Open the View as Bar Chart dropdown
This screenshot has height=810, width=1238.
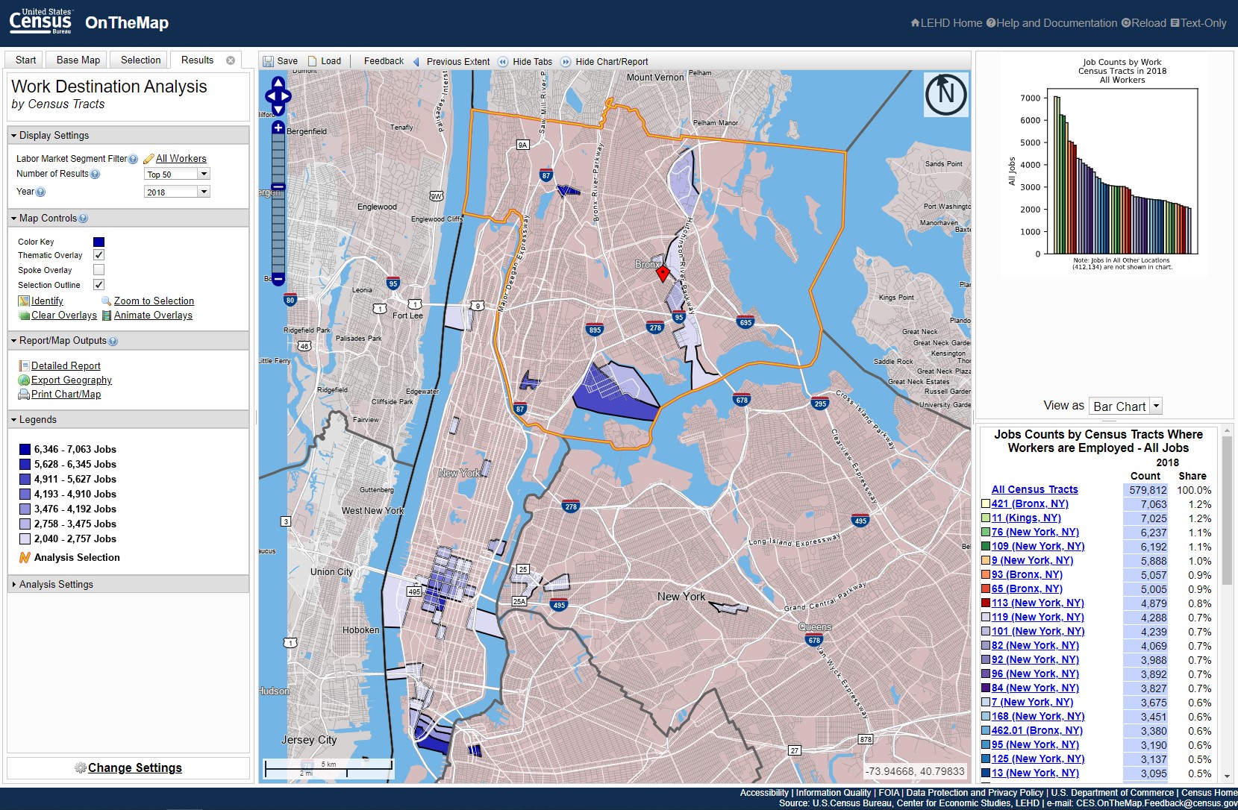point(1125,406)
